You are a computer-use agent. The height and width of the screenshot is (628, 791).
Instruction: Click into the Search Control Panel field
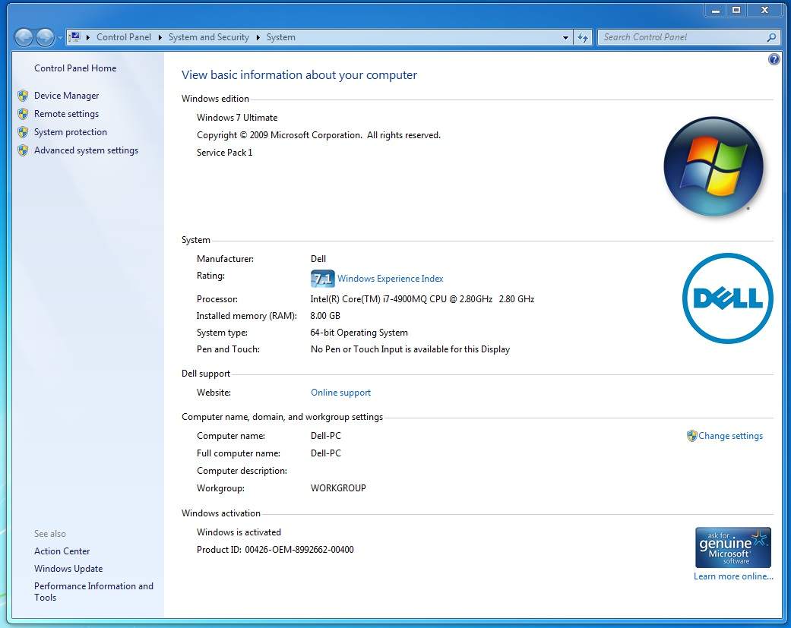(680, 37)
